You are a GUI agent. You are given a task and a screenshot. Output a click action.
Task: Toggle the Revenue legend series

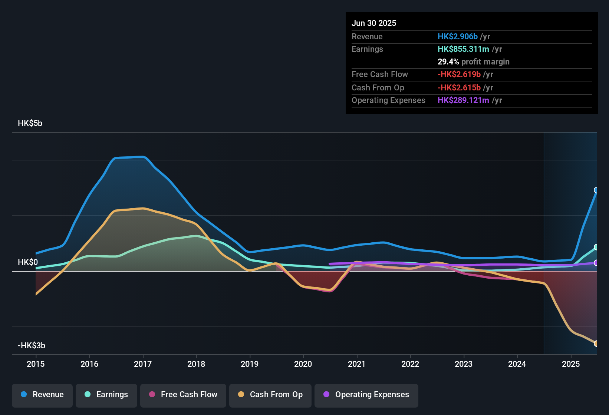point(42,395)
